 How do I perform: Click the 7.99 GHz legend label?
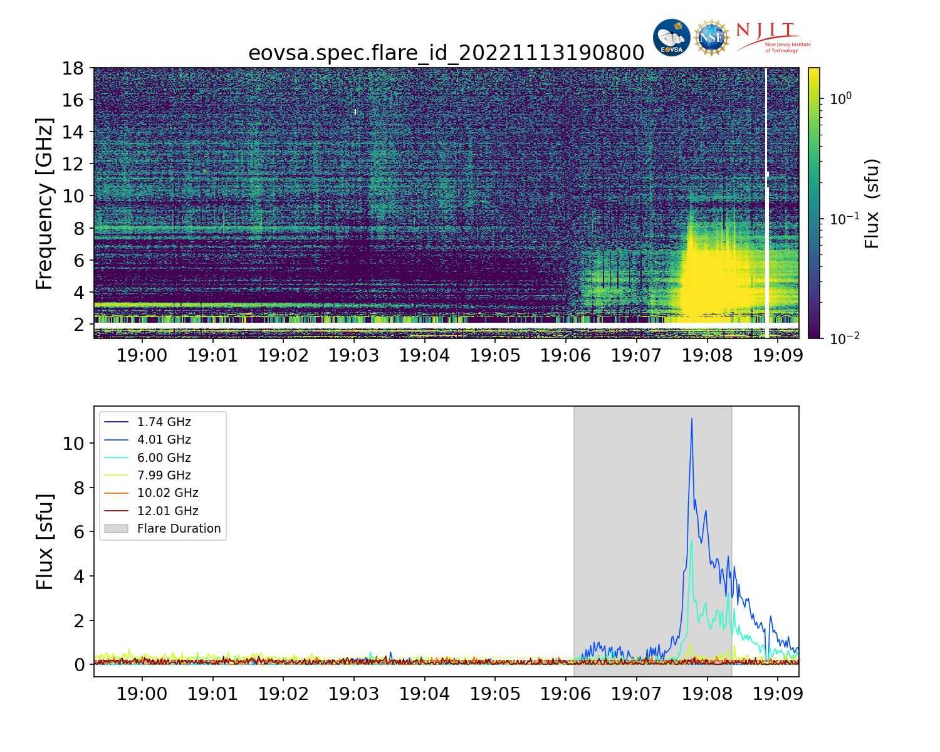[164, 476]
